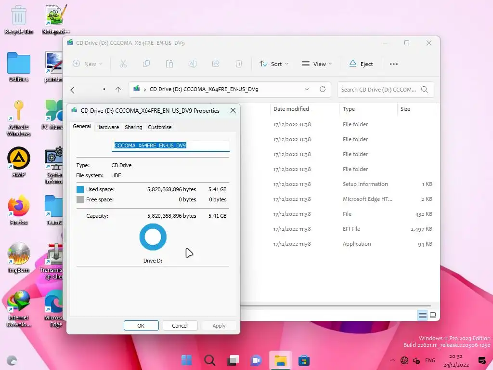Image resolution: width=493 pixels, height=370 pixels.
Task: Expand the New dropdown menu
Action: coord(88,64)
